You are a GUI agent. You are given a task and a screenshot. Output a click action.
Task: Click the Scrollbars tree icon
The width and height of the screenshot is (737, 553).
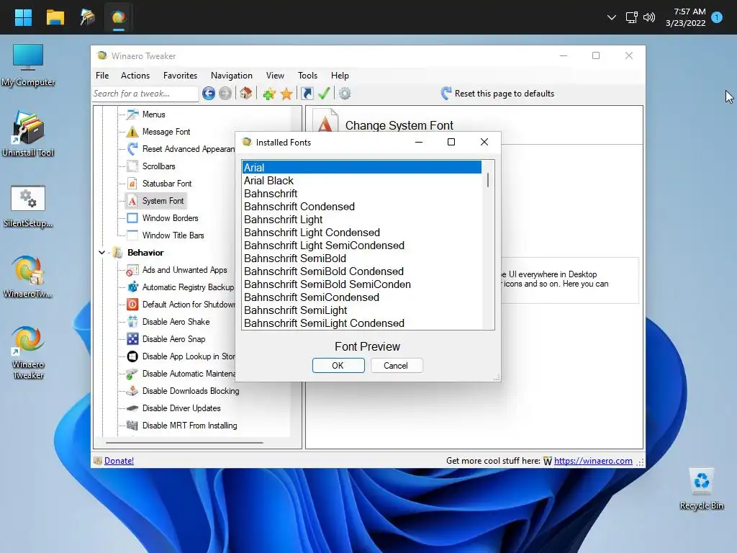point(133,166)
